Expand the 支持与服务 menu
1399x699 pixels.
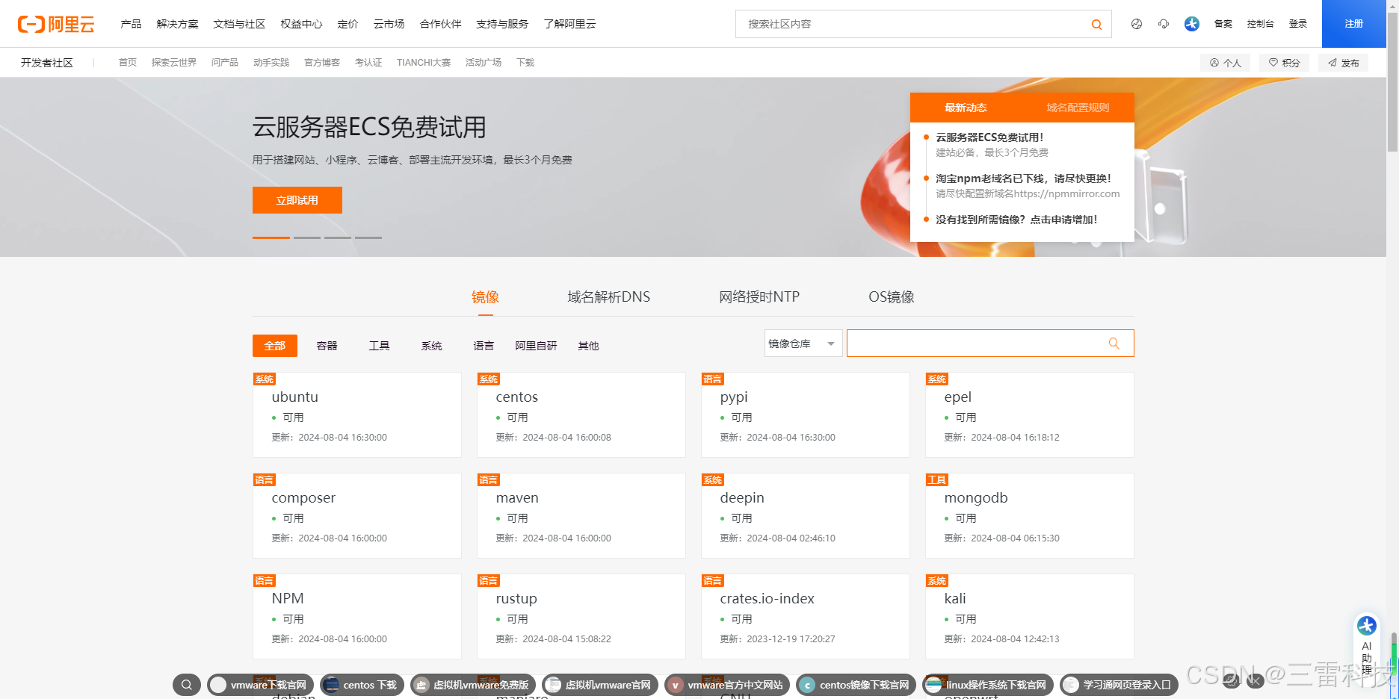pos(502,24)
